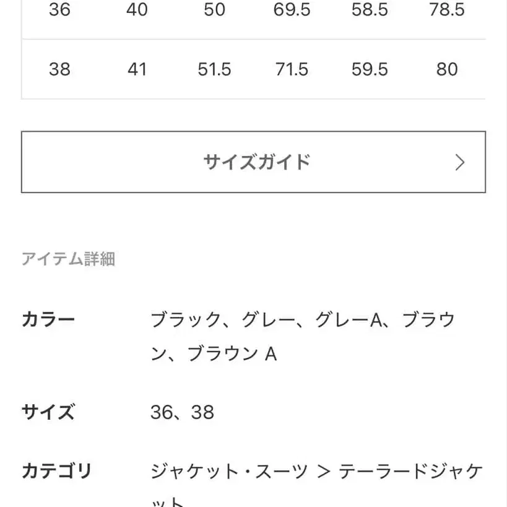This screenshot has height=507, width=507.
Task: Select the ブラック color option
Action: tap(187, 318)
